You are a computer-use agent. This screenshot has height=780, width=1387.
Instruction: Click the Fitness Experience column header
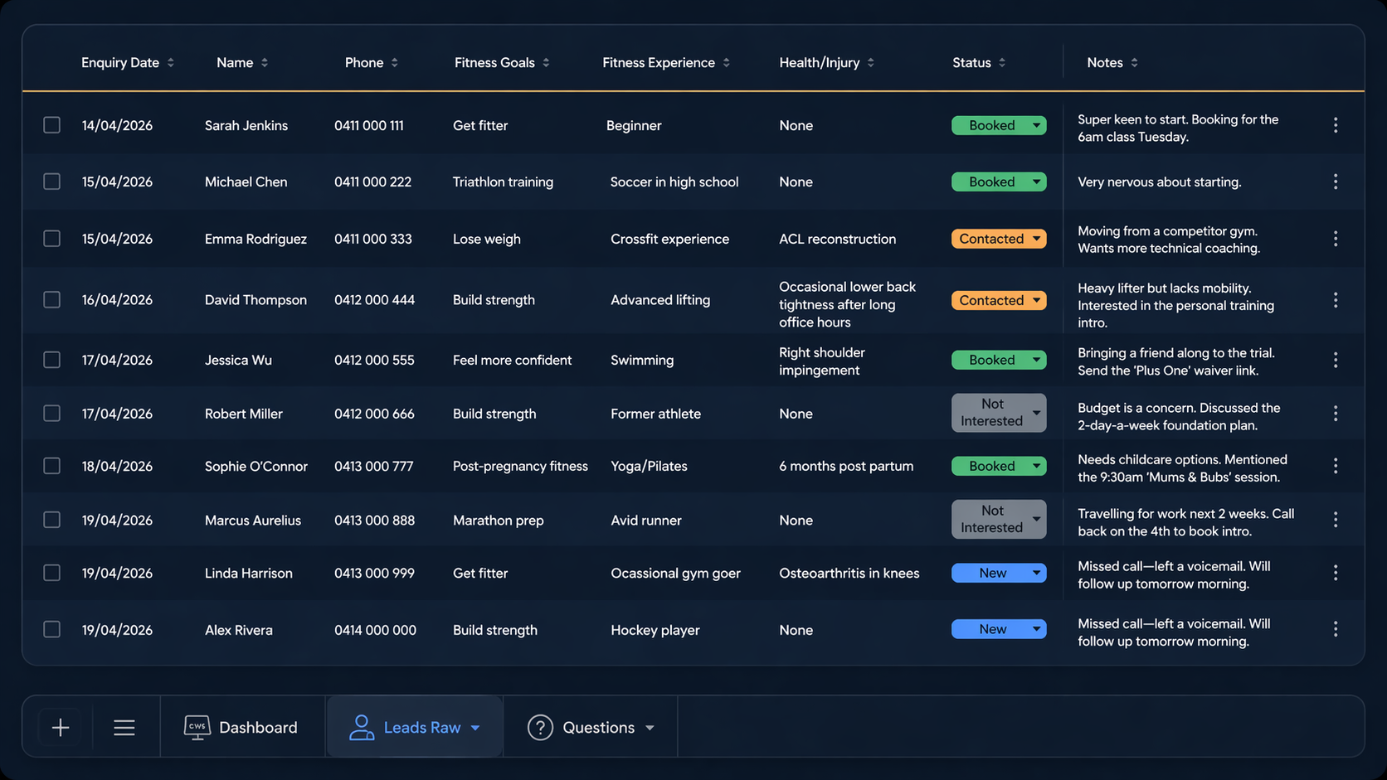pos(659,63)
